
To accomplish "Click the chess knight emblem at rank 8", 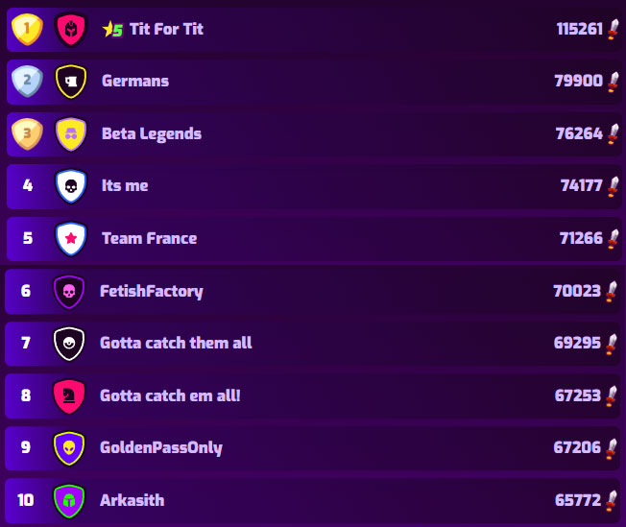I will (69, 396).
